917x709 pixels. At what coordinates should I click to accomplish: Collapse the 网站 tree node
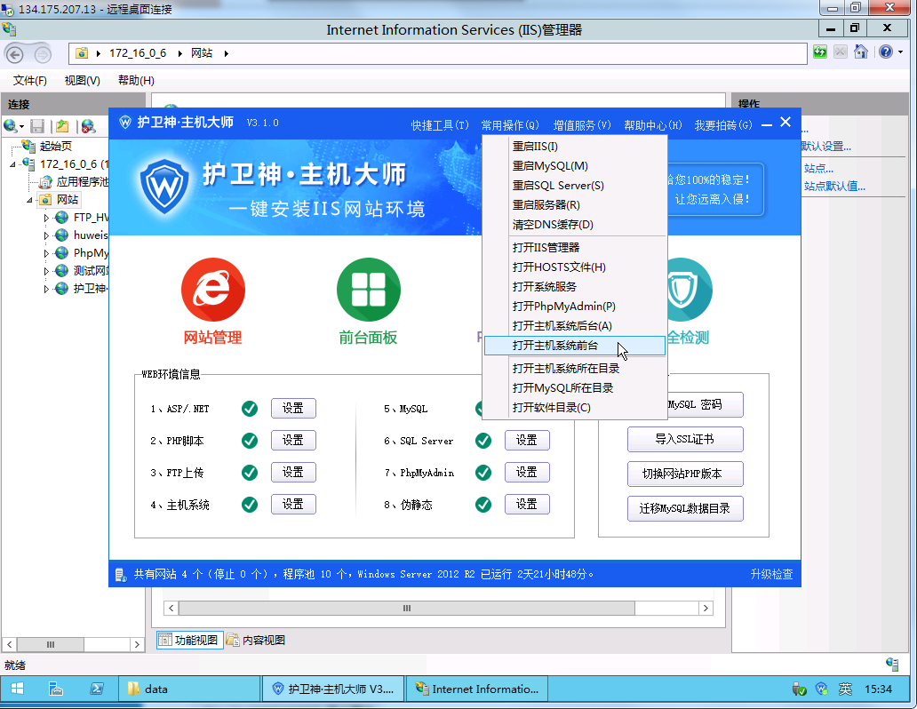30,200
